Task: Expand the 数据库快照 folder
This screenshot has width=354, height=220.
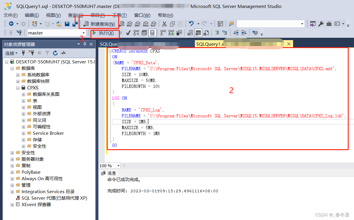Action: click(18, 81)
